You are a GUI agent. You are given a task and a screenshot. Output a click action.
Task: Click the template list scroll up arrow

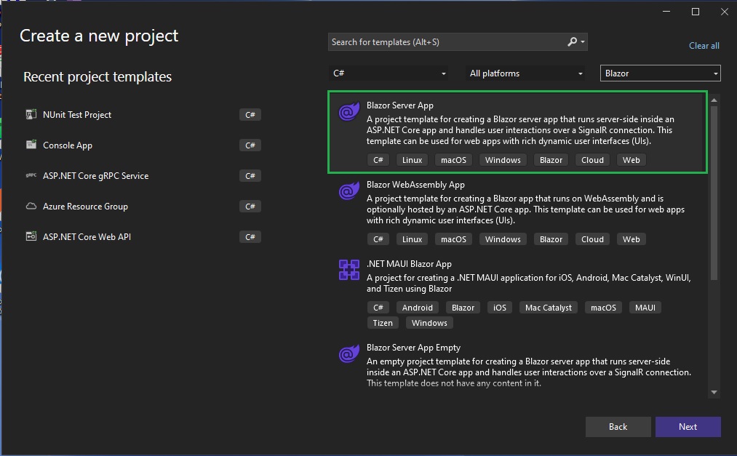pos(714,100)
